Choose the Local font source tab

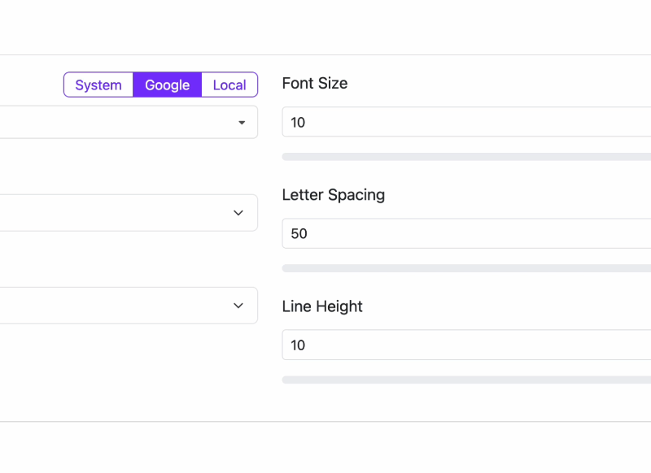229,85
